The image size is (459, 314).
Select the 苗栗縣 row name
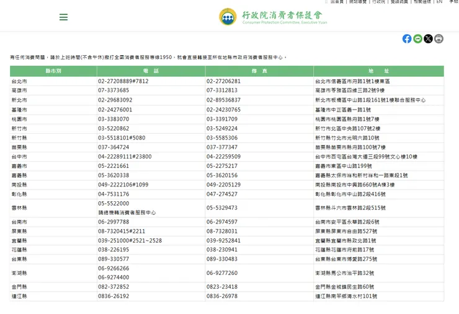click(x=19, y=147)
